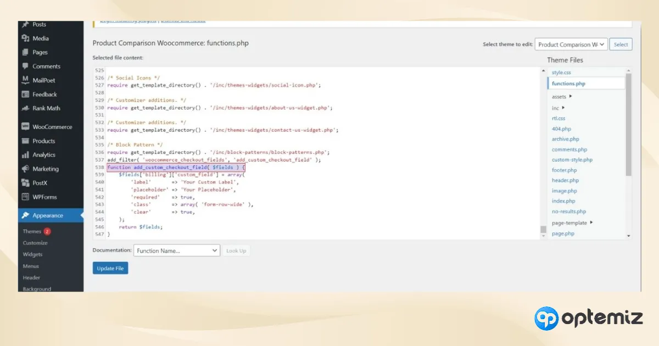
Task: Open Marketing via its megaphone icon
Action: (x=25, y=169)
